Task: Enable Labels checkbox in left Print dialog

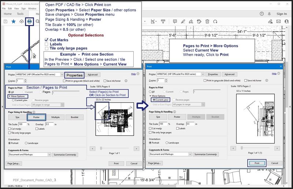Action: (x=37, y=129)
